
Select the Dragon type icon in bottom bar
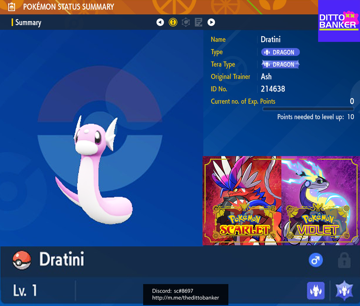point(315,291)
